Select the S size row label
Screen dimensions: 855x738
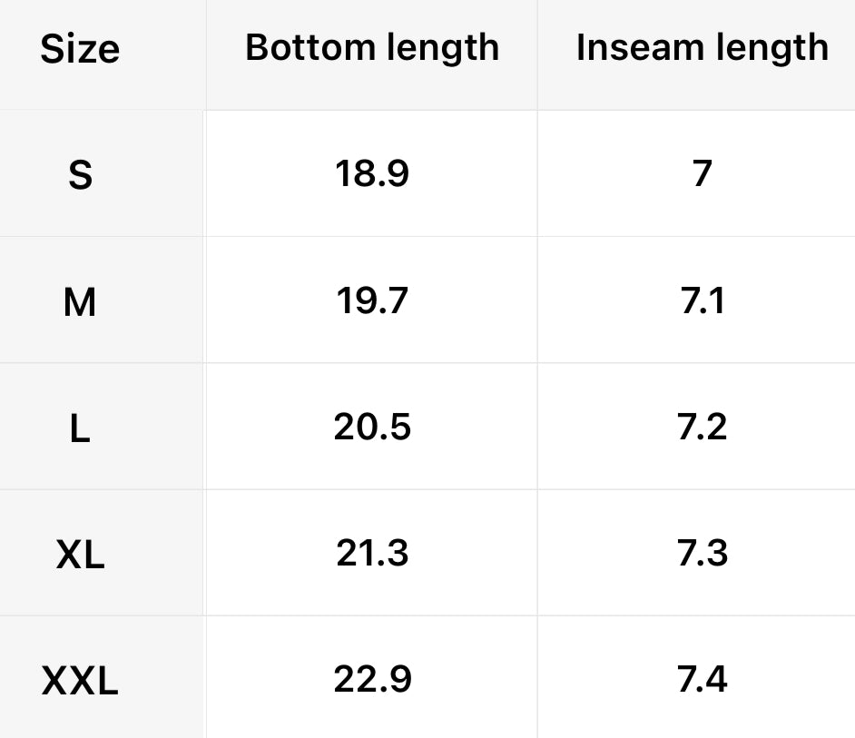pyautogui.click(x=80, y=174)
